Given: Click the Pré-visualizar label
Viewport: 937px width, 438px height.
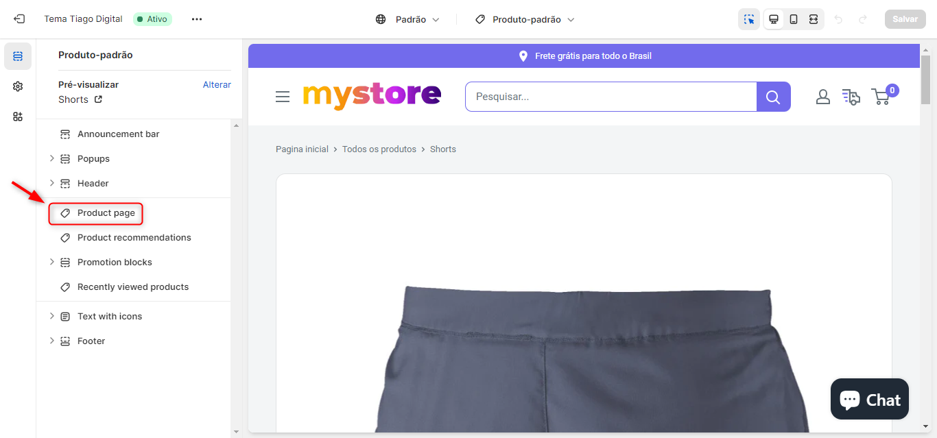Looking at the screenshot, I should tap(88, 85).
